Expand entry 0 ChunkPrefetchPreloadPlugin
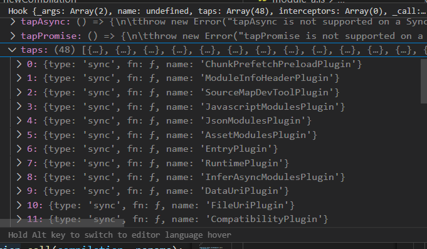Image resolution: width=427 pixels, height=249 pixels. point(19,64)
